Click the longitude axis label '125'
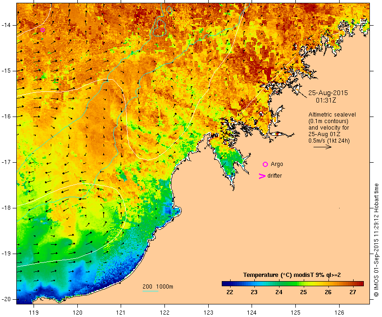Viewport: 382px width, 317px height. [x=295, y=312]
